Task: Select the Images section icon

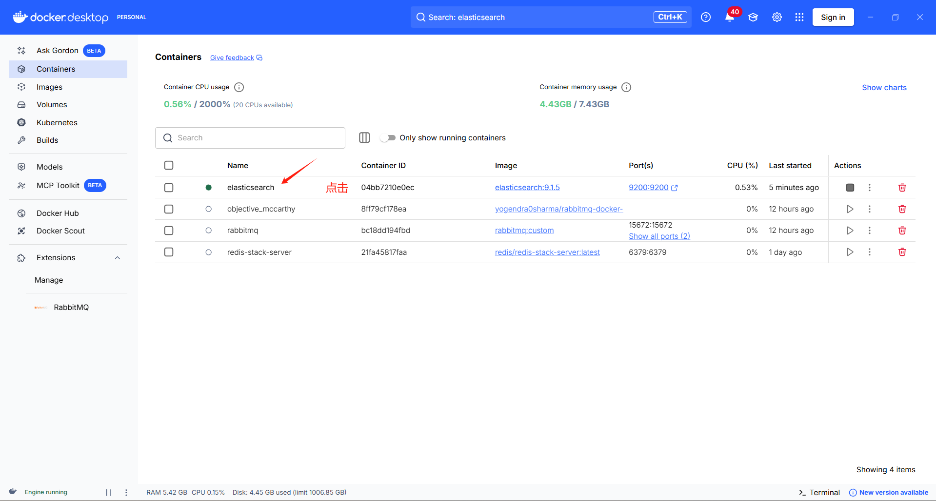Action: (21, 87)
